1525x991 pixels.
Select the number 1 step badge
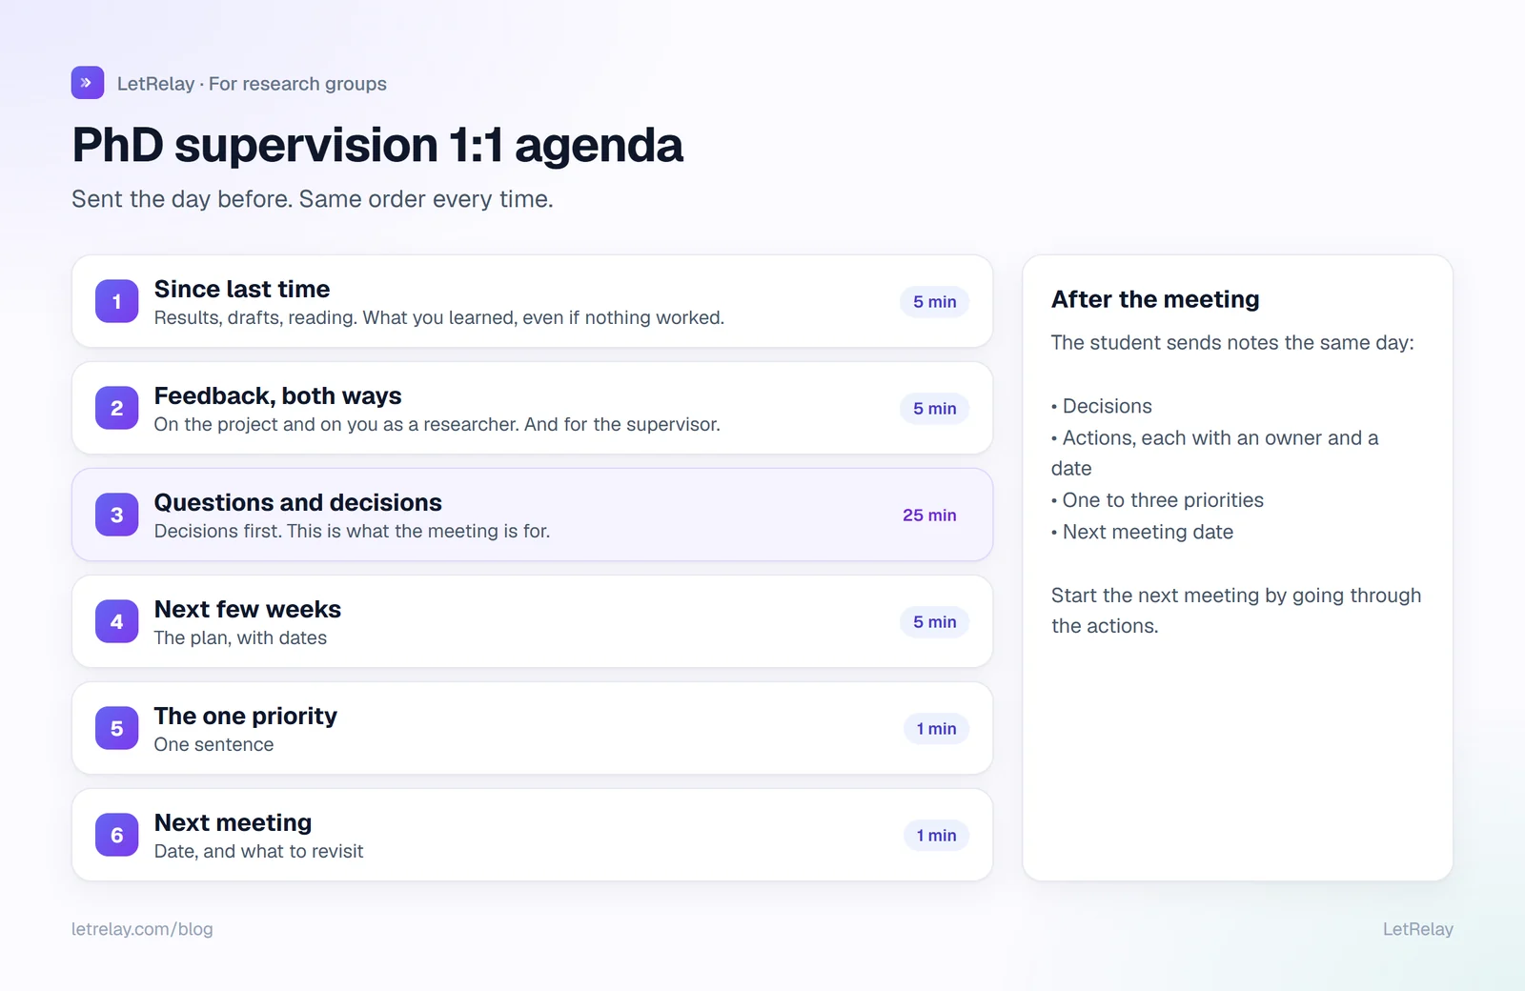[x=117, y=301]
